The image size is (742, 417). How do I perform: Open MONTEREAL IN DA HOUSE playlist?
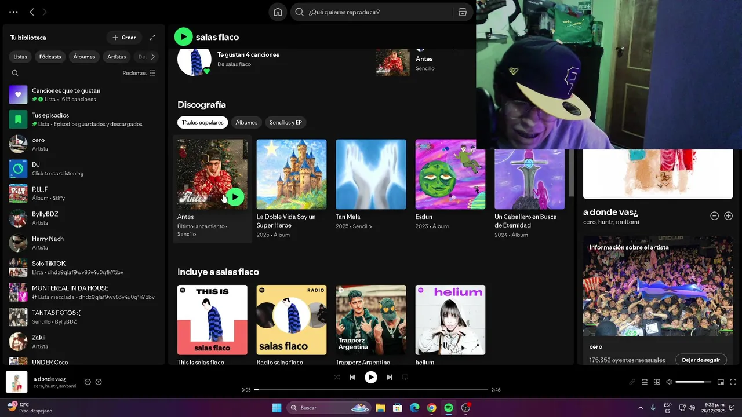point(83,292)
